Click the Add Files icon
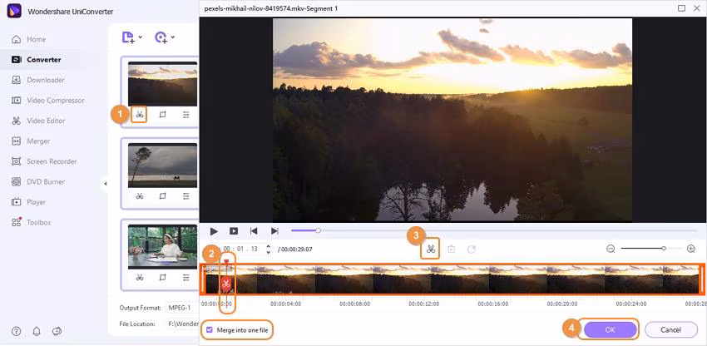This screenshot has height=346, width=707. click(128, 37)
